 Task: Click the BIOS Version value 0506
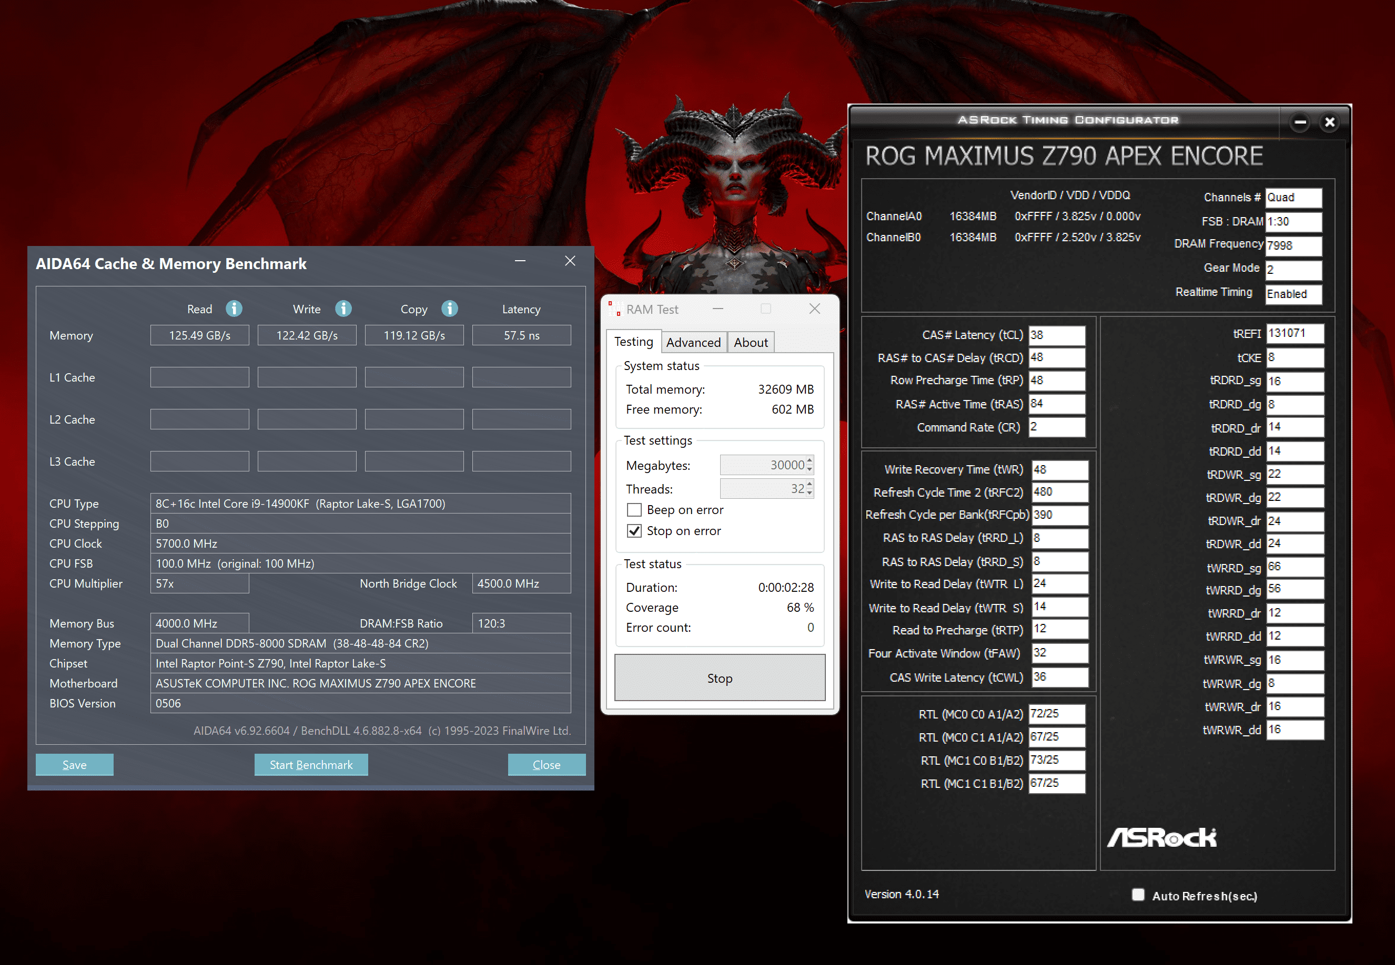(360, 703)
